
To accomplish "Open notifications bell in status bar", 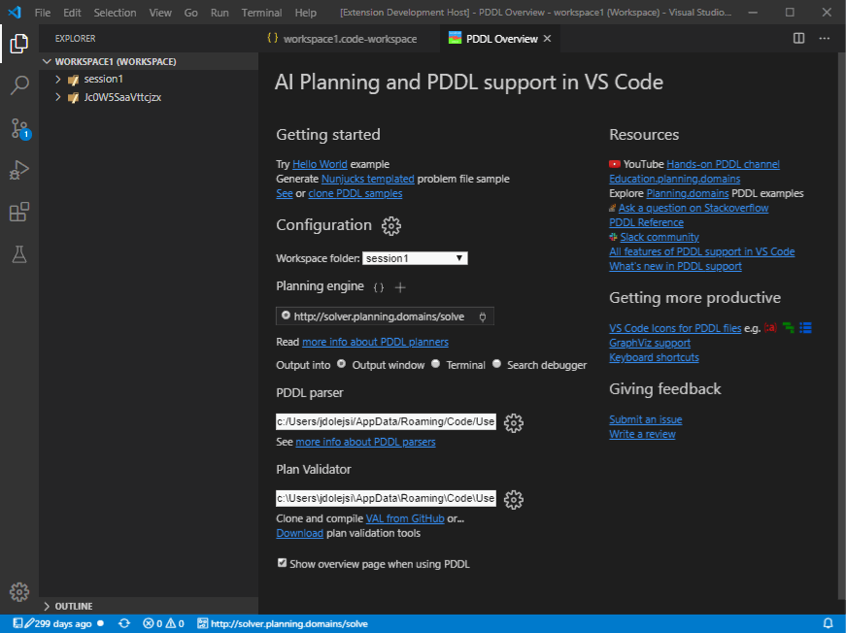I will pyautogui.click(x=828, y=624).
